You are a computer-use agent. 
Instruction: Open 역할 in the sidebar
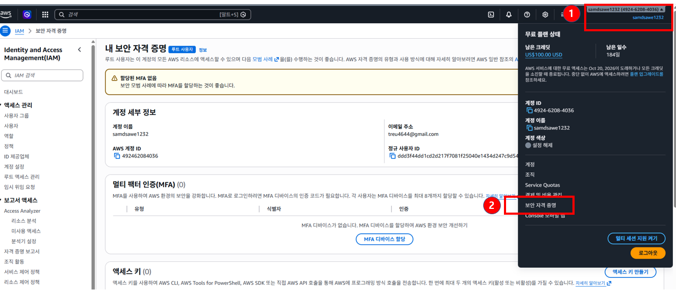click(x=8, y=136)
